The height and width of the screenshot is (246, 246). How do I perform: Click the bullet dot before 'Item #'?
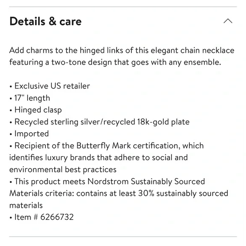[11, 218]
